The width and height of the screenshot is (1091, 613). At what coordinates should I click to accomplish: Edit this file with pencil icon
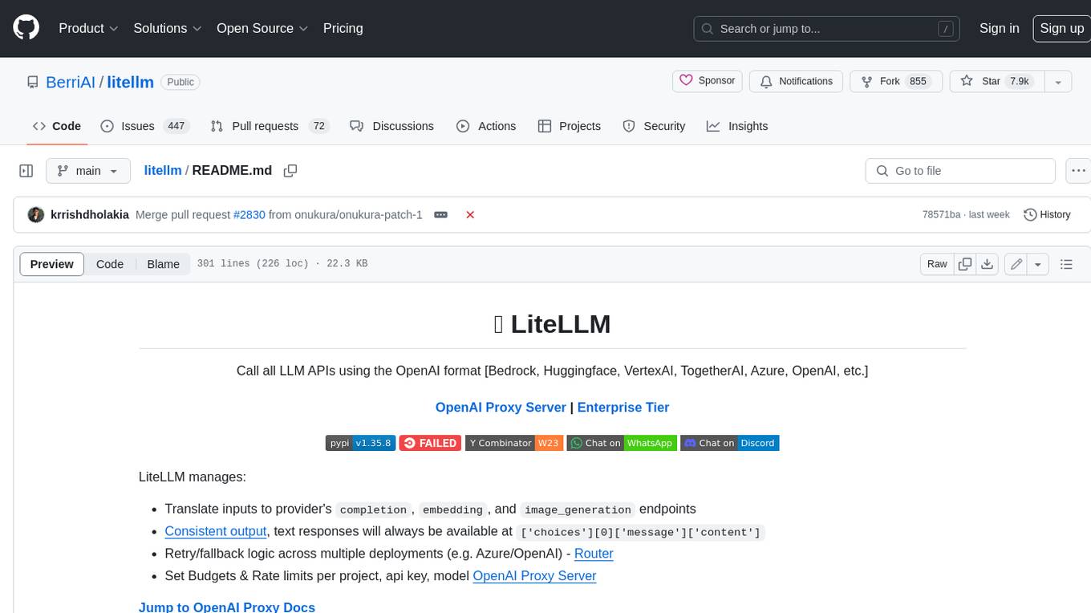(1016, 264)
